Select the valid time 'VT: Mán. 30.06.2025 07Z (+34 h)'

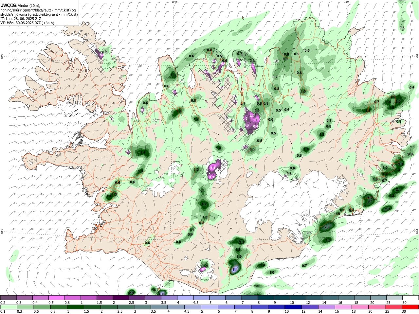(x=27, y=23)
